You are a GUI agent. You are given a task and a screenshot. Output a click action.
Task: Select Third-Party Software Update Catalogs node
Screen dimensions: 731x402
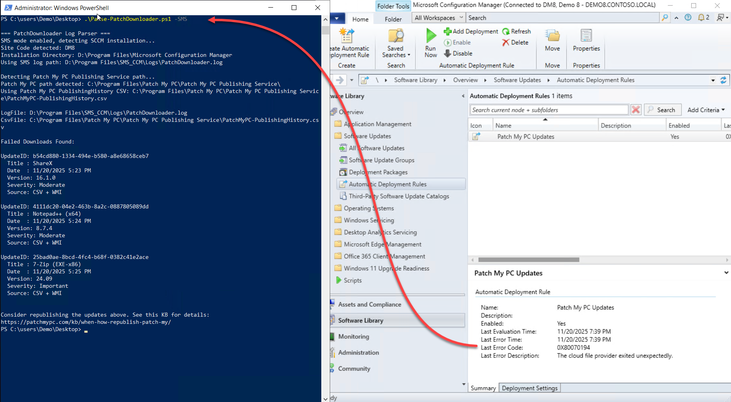click(x=398, y=196)
